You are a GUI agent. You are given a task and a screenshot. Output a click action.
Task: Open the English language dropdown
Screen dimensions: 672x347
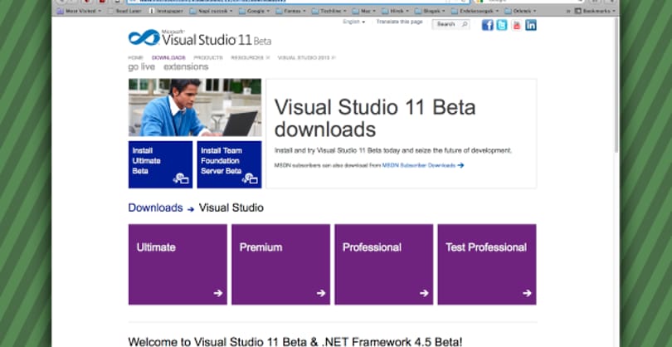(354, 22)
